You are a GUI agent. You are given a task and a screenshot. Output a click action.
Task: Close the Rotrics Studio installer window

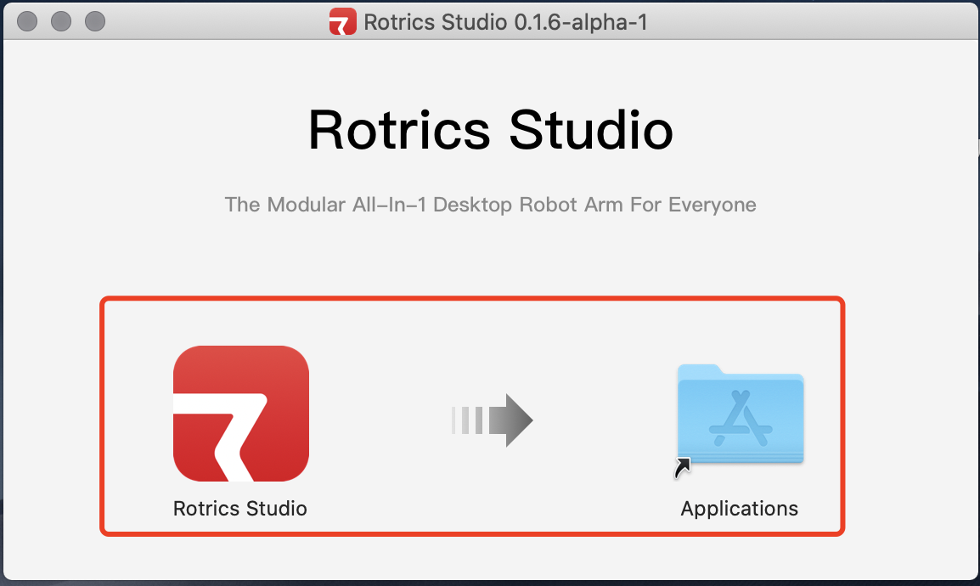pos(27,21)
